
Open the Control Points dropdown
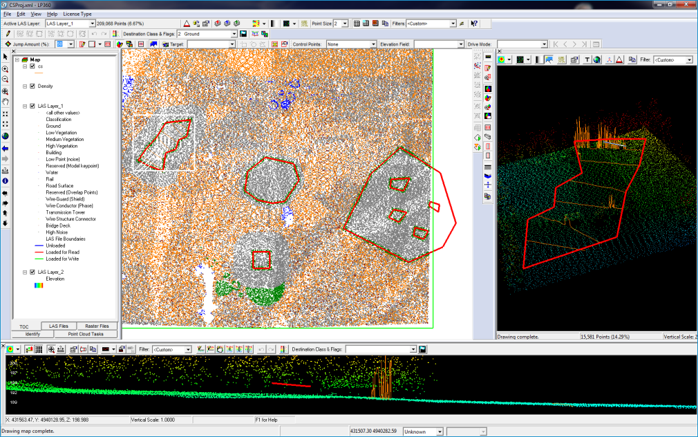[373, 44]
